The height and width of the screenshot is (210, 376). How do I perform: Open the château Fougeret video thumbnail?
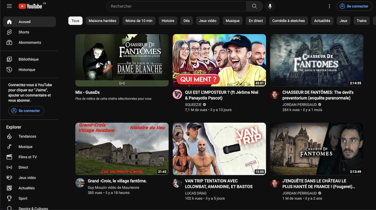pos(317,149)
